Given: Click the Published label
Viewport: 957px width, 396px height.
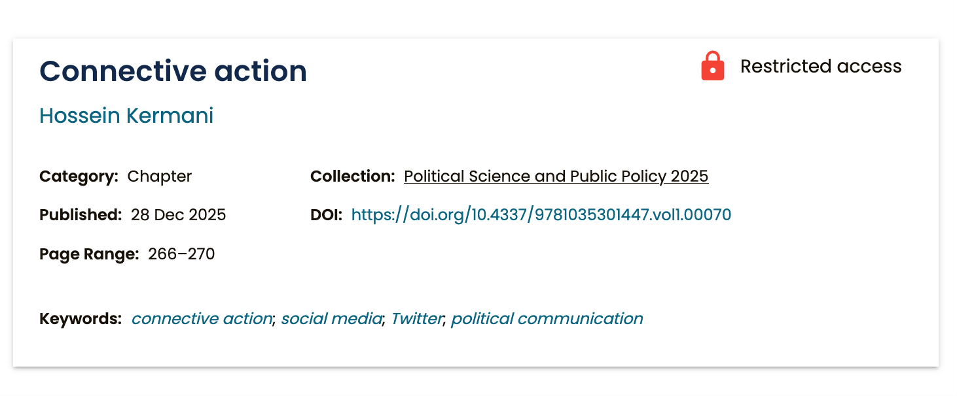Looking at the screenshot, I should click(81, 215).
